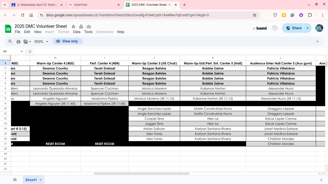Expand the Share quick actions arrow
328x184 pixels.
308,28
